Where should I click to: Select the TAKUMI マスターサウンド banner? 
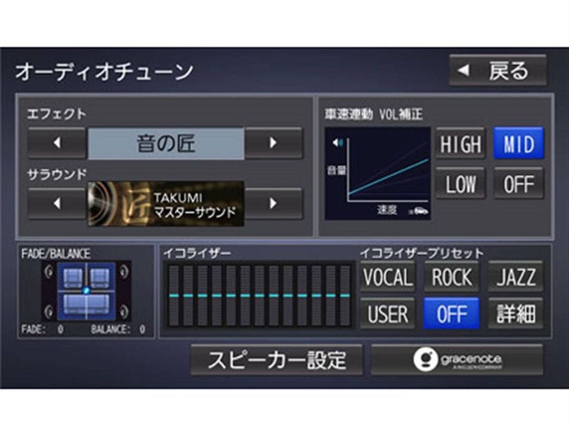click(x=165, y=204)
